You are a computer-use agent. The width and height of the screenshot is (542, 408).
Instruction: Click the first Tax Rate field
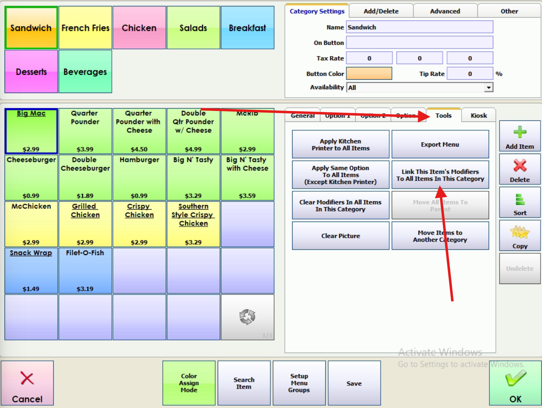click(369, 58)
